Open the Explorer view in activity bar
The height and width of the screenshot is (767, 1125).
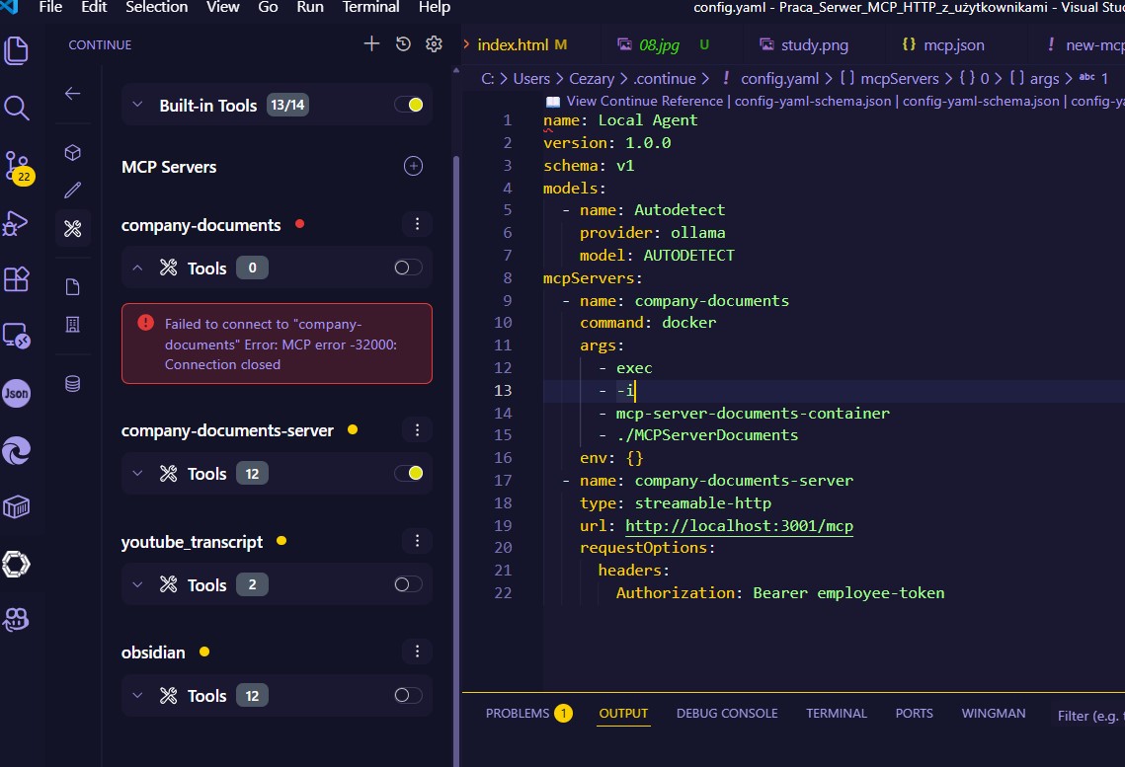[17, 51]
